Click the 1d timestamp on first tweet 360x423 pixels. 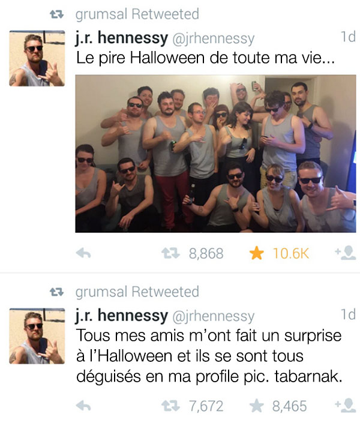348,37
